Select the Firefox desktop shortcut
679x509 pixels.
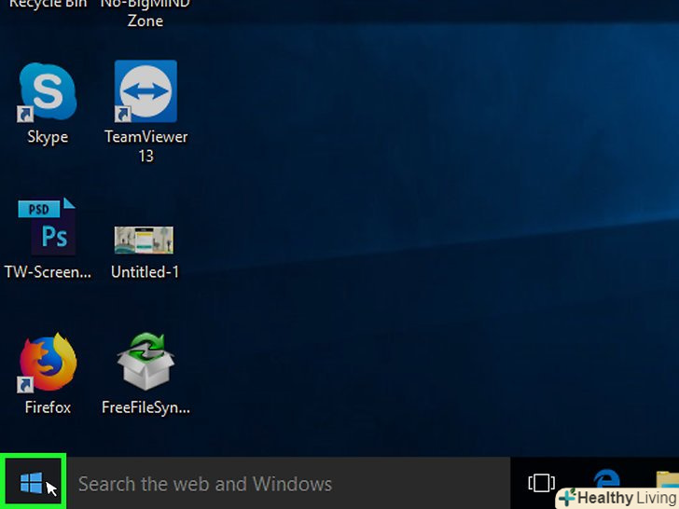click(48, 363)
